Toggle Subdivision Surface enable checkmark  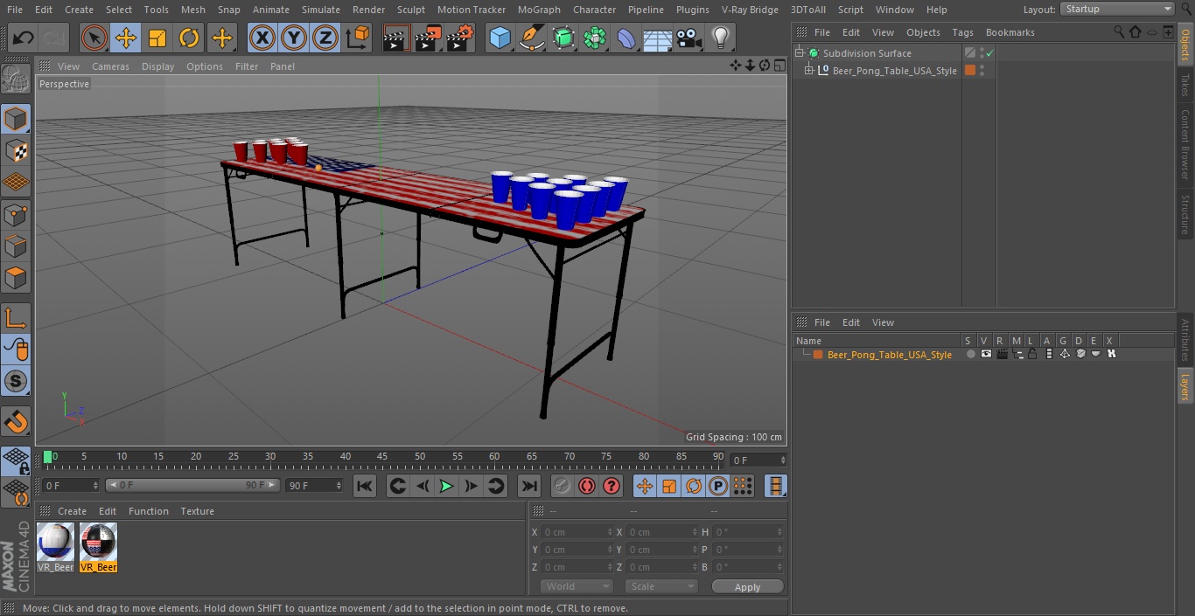click(990, 53)
